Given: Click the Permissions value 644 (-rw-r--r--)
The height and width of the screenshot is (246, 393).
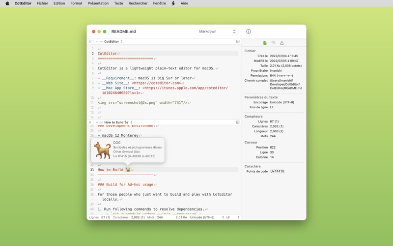Looking at the screenshot, I should (x=281, y=76).
